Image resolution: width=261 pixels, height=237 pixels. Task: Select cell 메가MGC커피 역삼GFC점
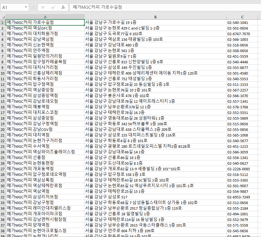[x=45, y=28]
